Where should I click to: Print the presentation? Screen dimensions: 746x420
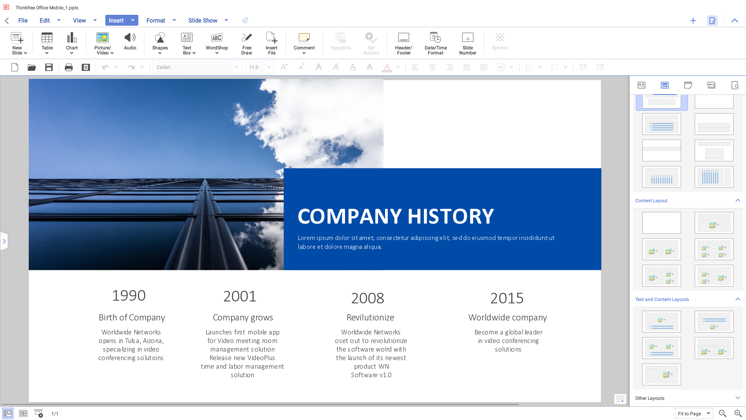click(x=69, y=67)
